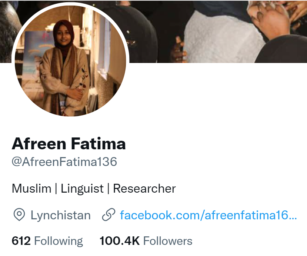The image size is (307, 256).
Task: Select the @AfreenFatima136 handle
Action: (x=64, y=162)
